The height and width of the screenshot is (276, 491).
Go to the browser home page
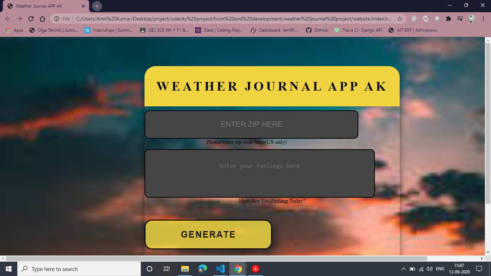(x=42, y=19)
